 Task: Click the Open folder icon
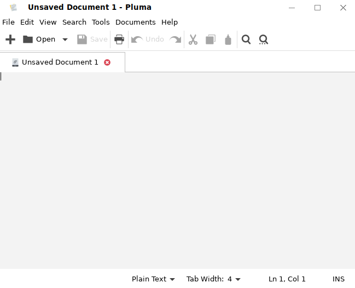[x=28, y=39]
